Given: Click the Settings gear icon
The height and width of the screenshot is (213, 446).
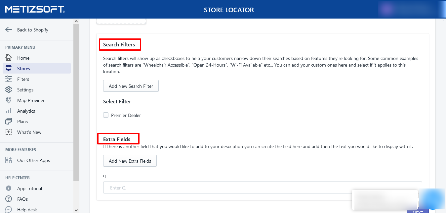Looking at the screenshot, I should click(x=9, y=90).
